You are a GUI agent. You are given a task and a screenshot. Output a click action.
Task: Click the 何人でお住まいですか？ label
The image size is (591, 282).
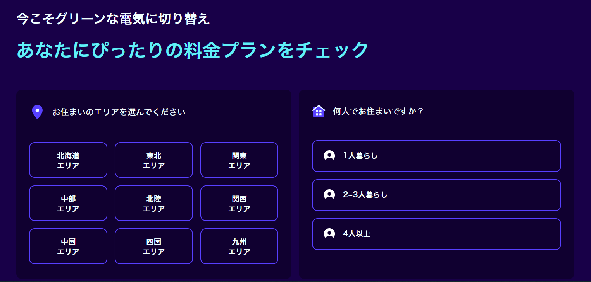coord(378,111)
